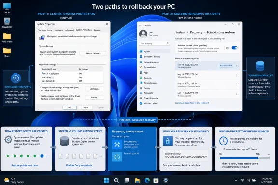Switch to the Advanced tab

pos(69,30)
